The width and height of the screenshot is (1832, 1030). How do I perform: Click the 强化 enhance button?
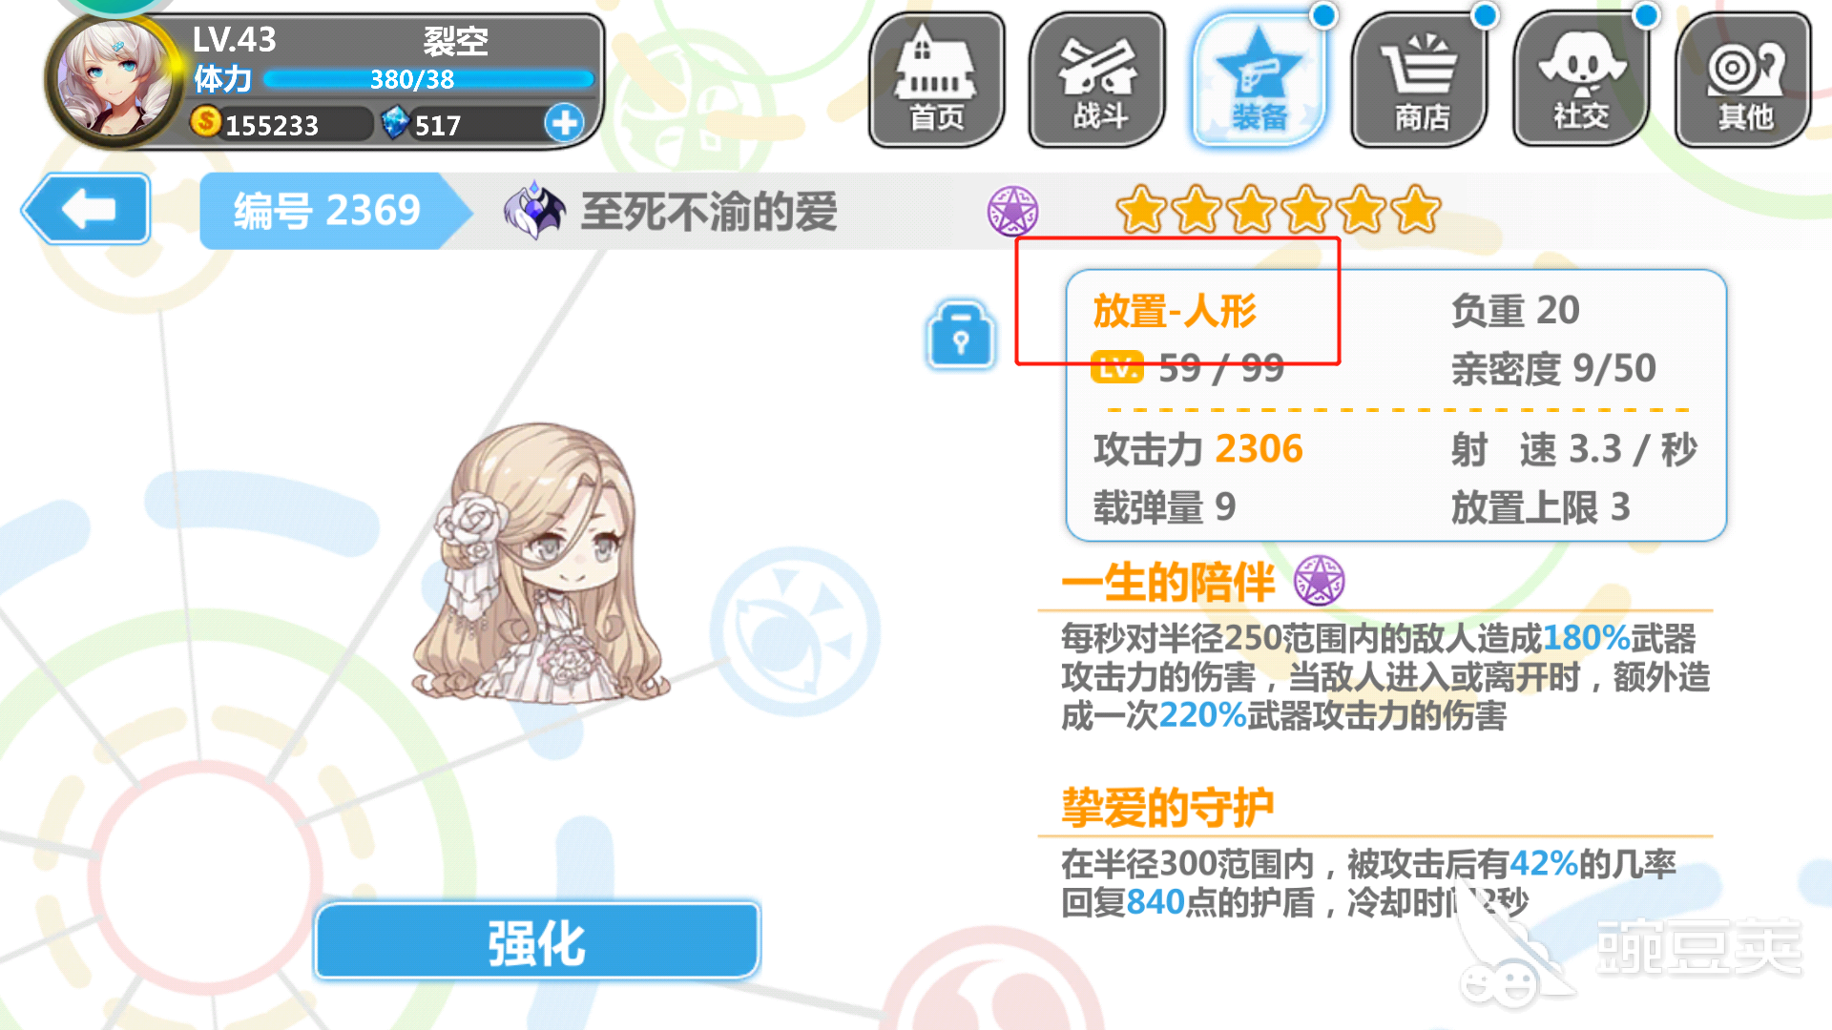(x=537, y=942)
